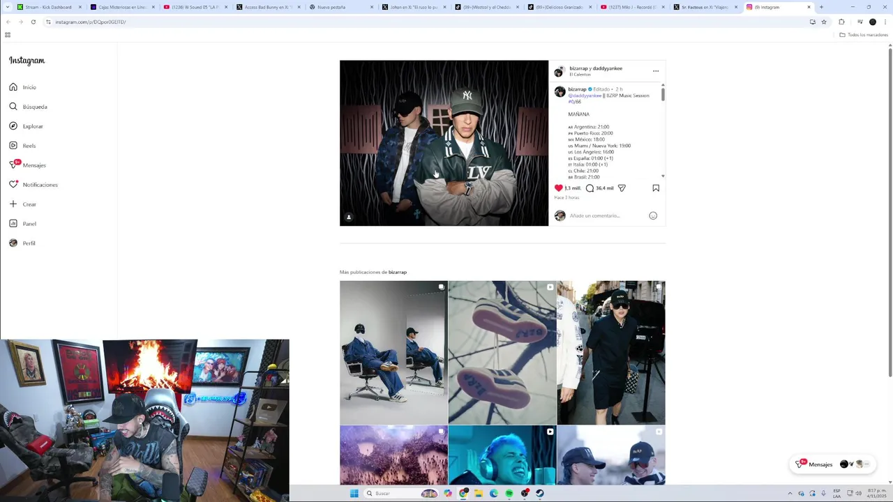
Task: Click the caption scrollbar thumb
Action: (x=663, y=93)
